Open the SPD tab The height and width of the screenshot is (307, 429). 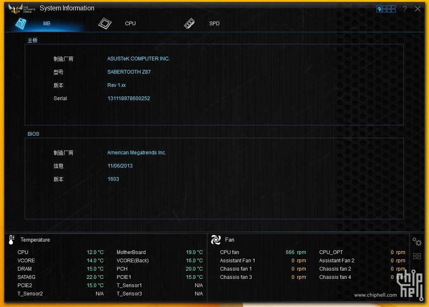pos(214,24)
